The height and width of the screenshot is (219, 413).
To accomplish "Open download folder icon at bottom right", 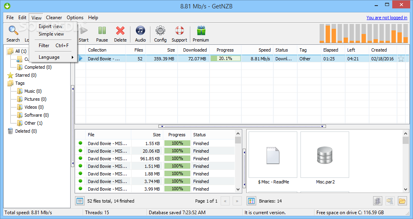I will [x=402, y=201].
